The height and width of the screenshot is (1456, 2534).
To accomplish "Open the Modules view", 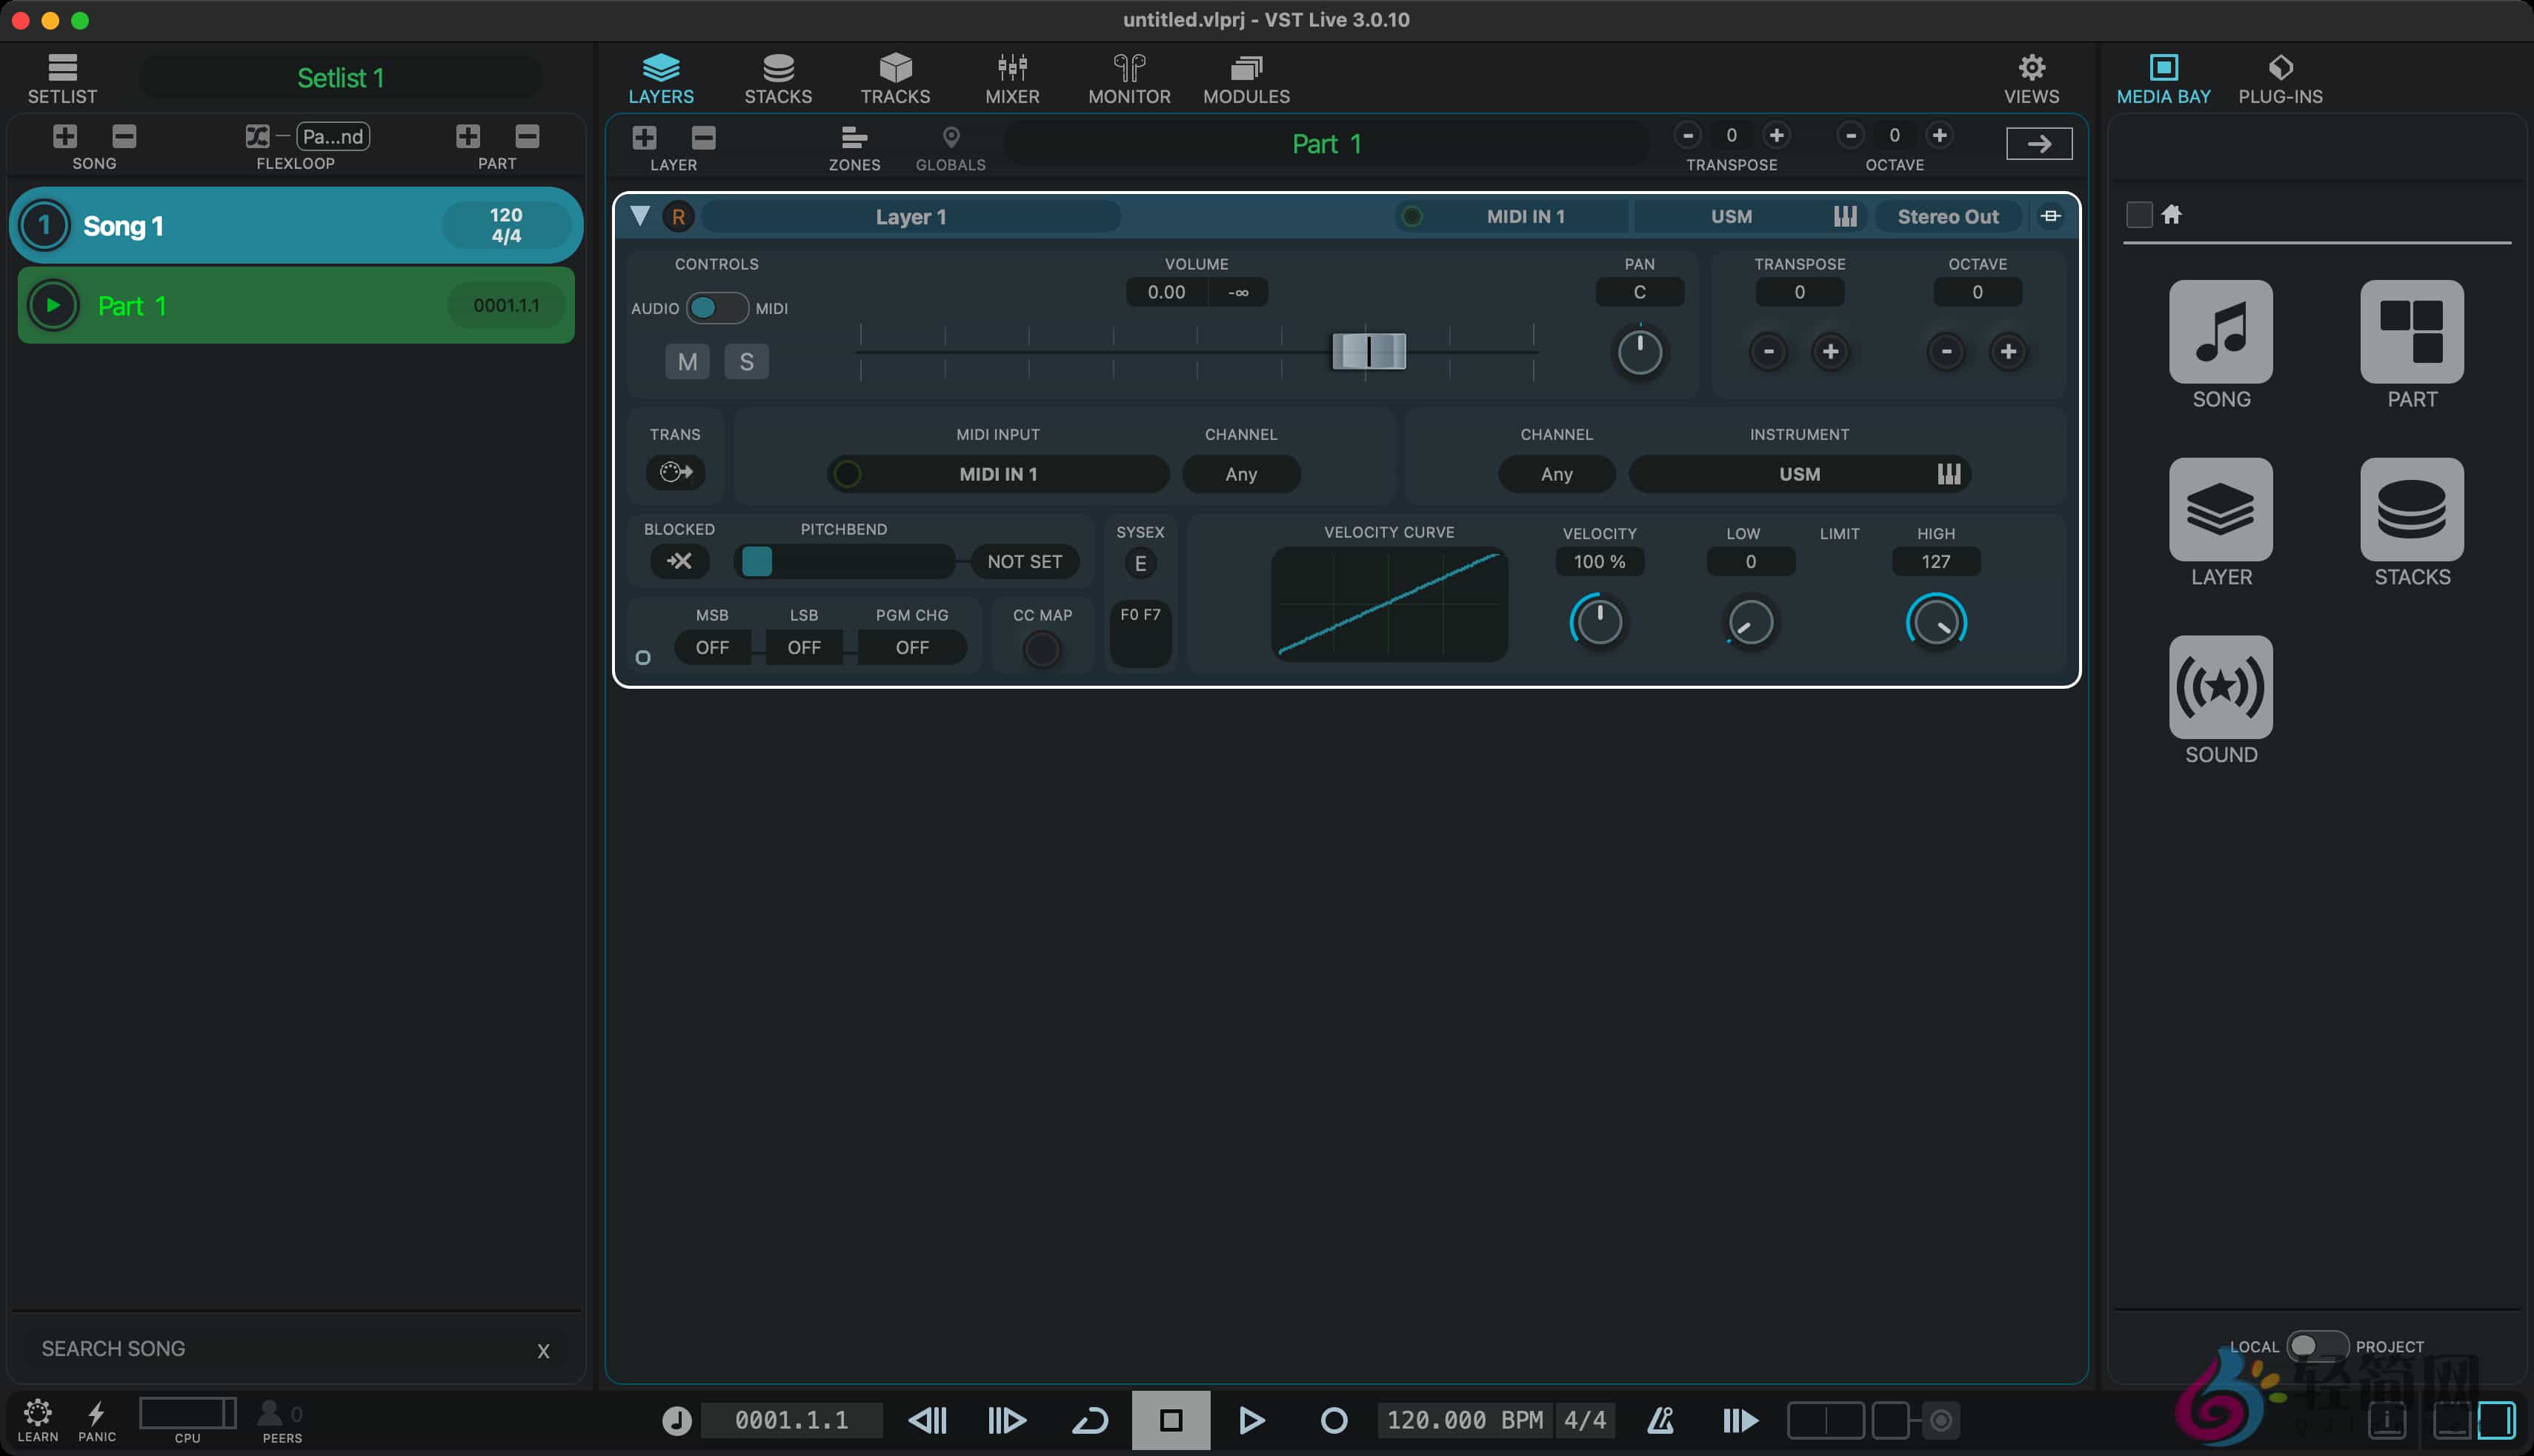I will tap(1245, 78).
